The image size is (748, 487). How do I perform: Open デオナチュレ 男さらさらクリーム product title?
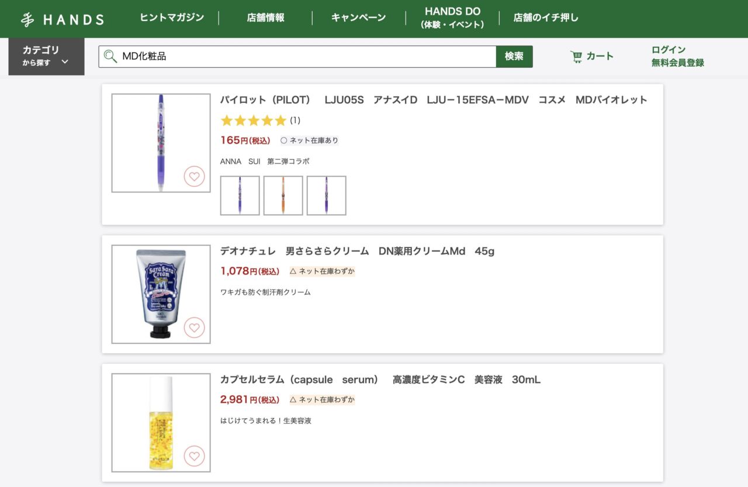click(357, 251)
